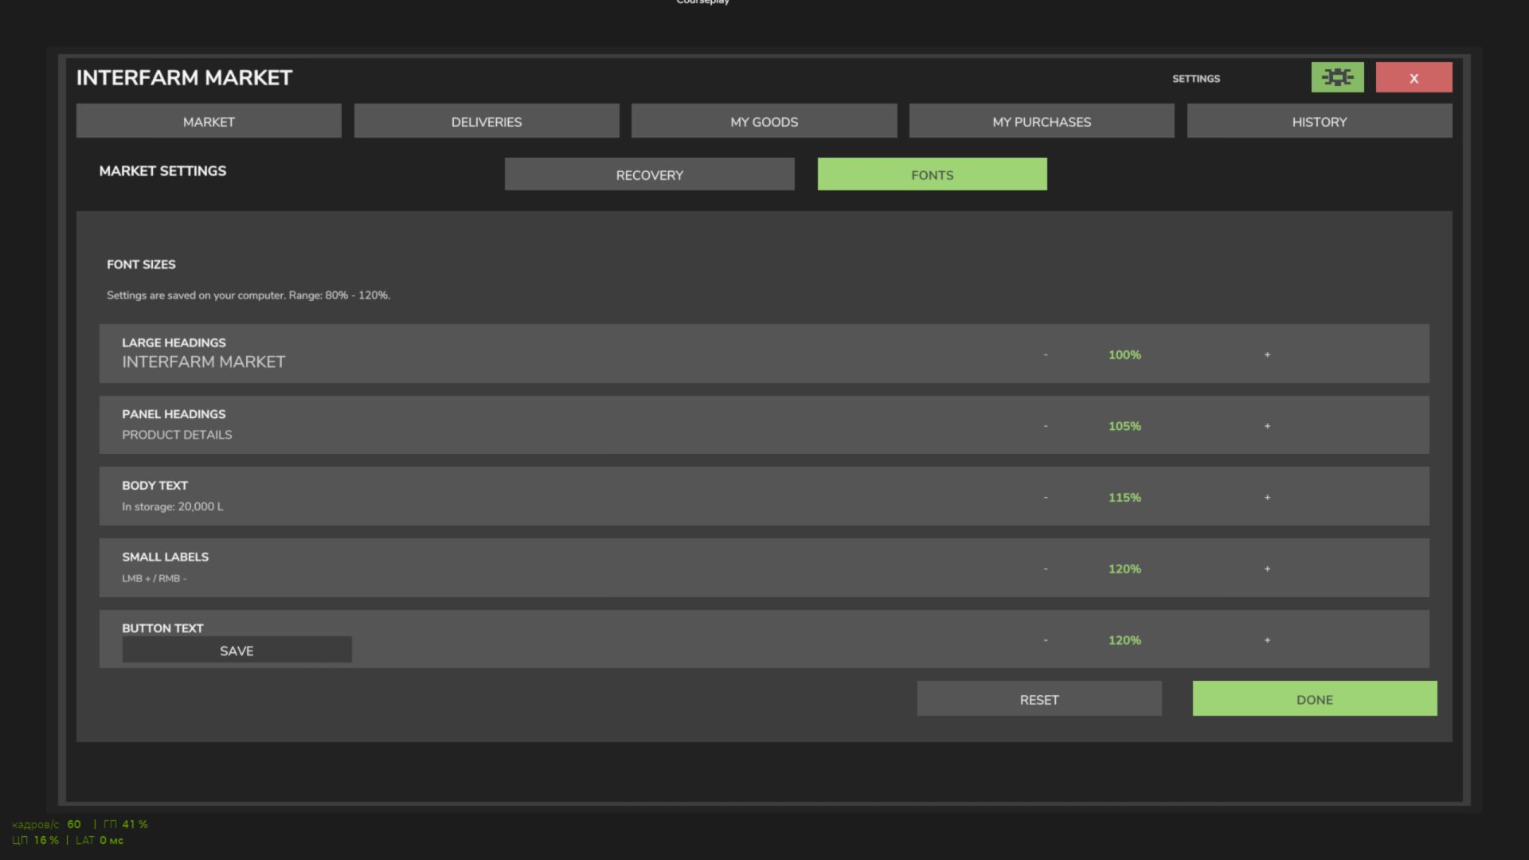Click the 120% Button Text value
Viewport: 1529px width, 860px height.
coord(1124,640)
